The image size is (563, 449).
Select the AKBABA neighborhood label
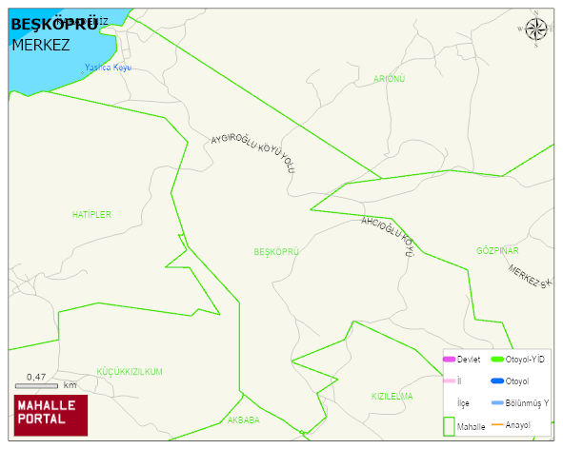click(x=244, y=420)
